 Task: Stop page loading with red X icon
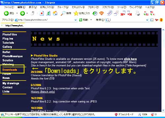point(42,13)
